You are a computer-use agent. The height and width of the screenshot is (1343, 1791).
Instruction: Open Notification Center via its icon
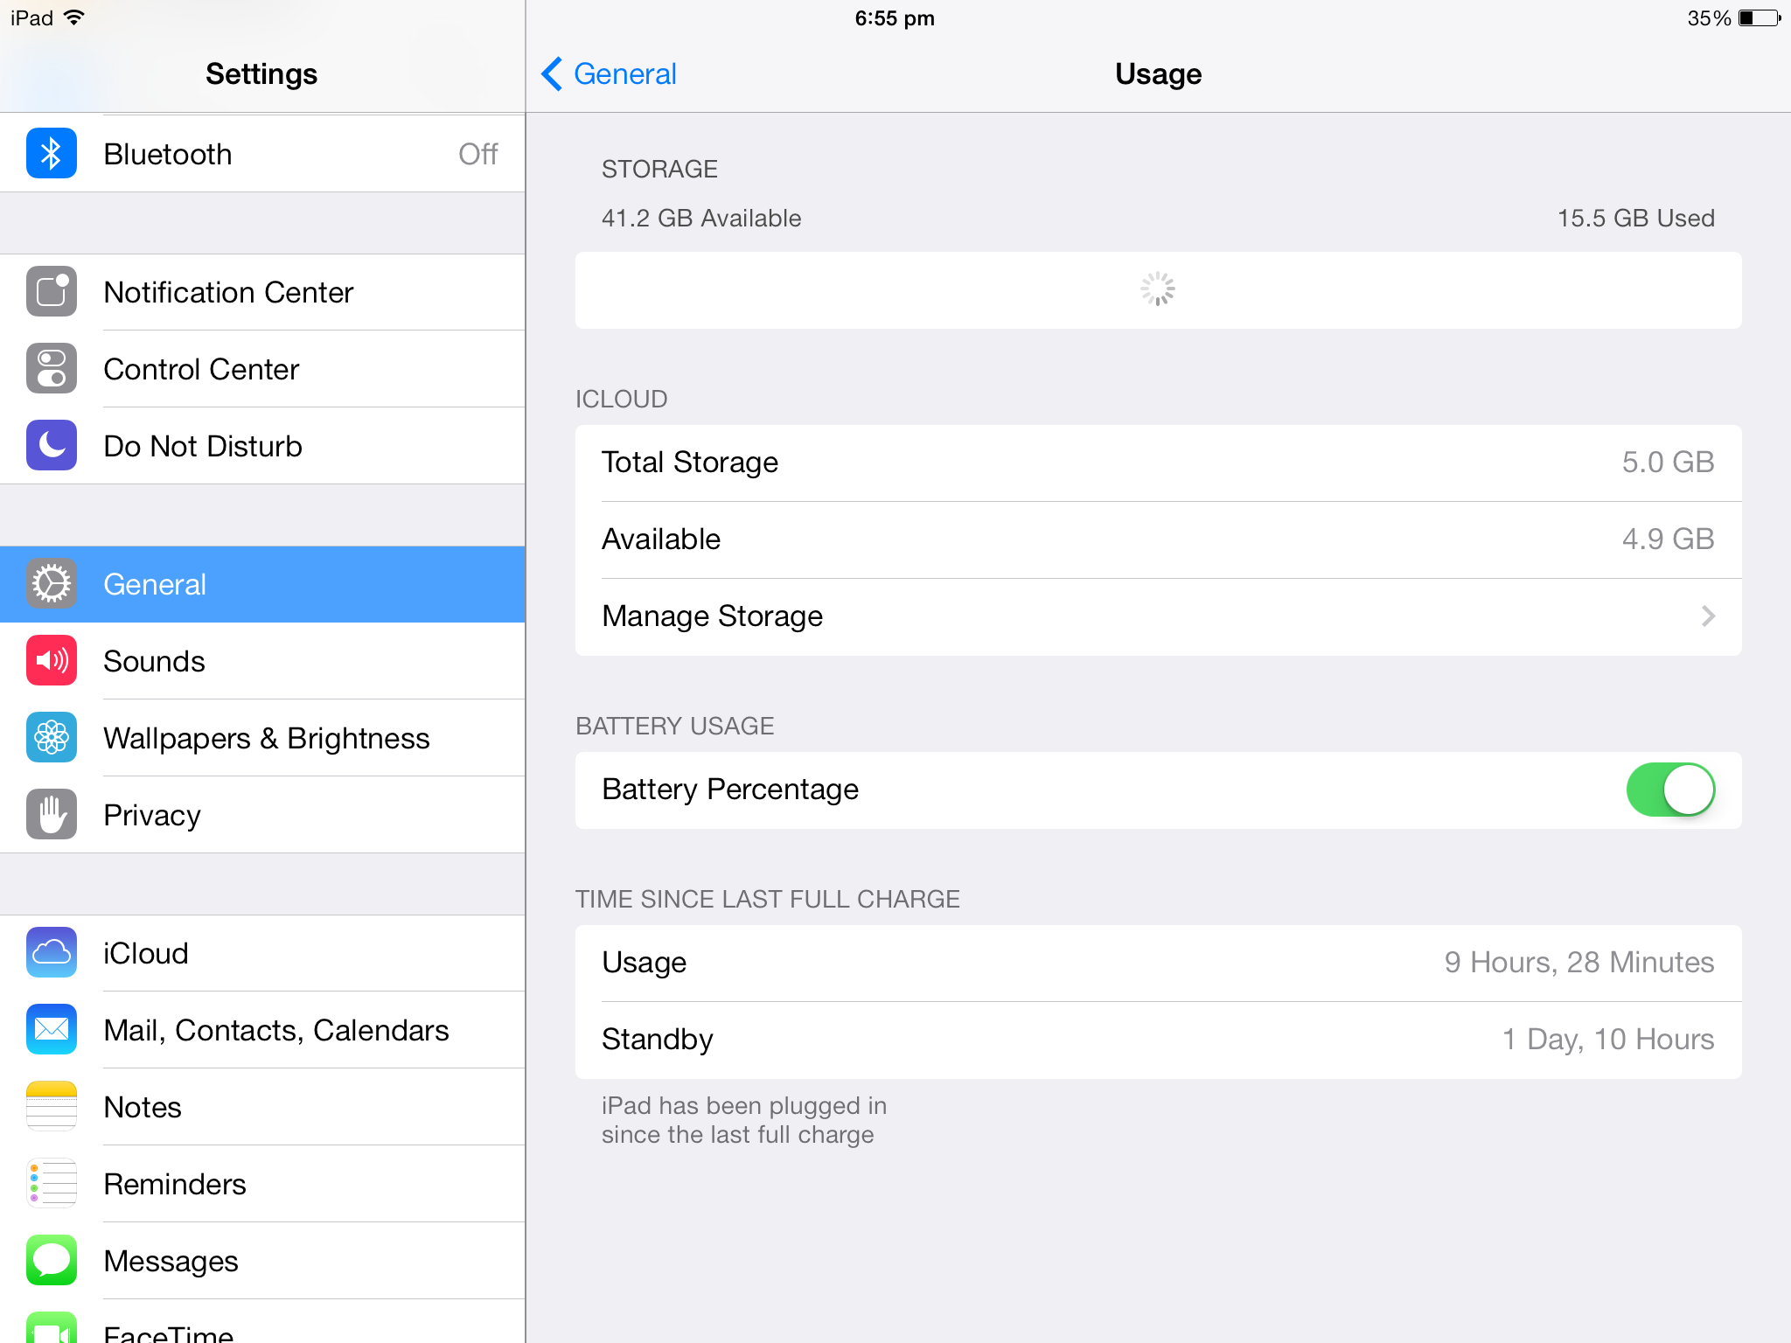(51, 292)
